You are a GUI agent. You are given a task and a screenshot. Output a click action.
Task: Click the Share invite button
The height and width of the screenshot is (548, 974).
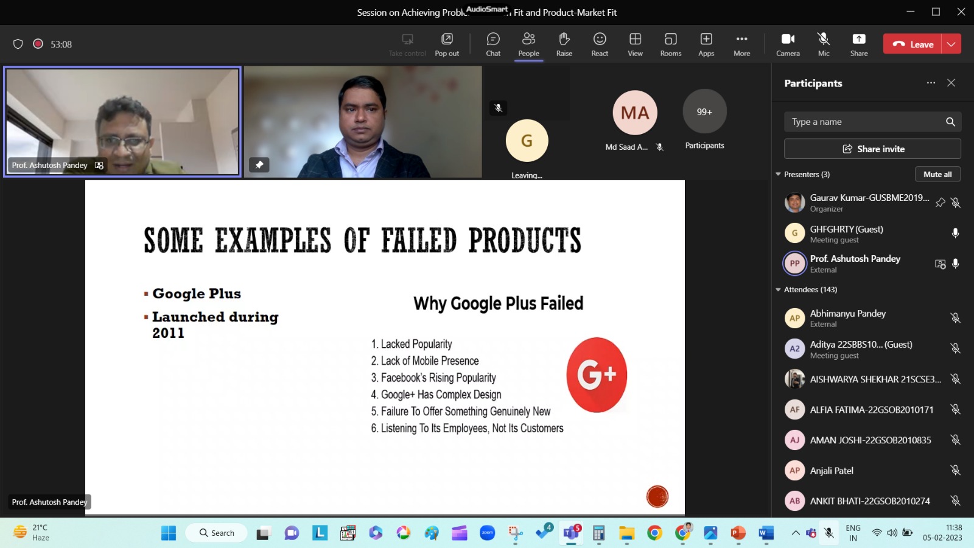pos(872,149)
